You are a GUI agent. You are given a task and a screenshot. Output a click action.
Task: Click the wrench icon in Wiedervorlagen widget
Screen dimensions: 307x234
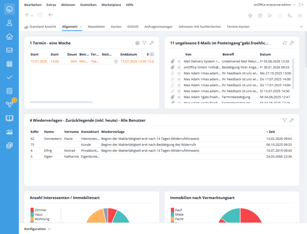[292, 120]
